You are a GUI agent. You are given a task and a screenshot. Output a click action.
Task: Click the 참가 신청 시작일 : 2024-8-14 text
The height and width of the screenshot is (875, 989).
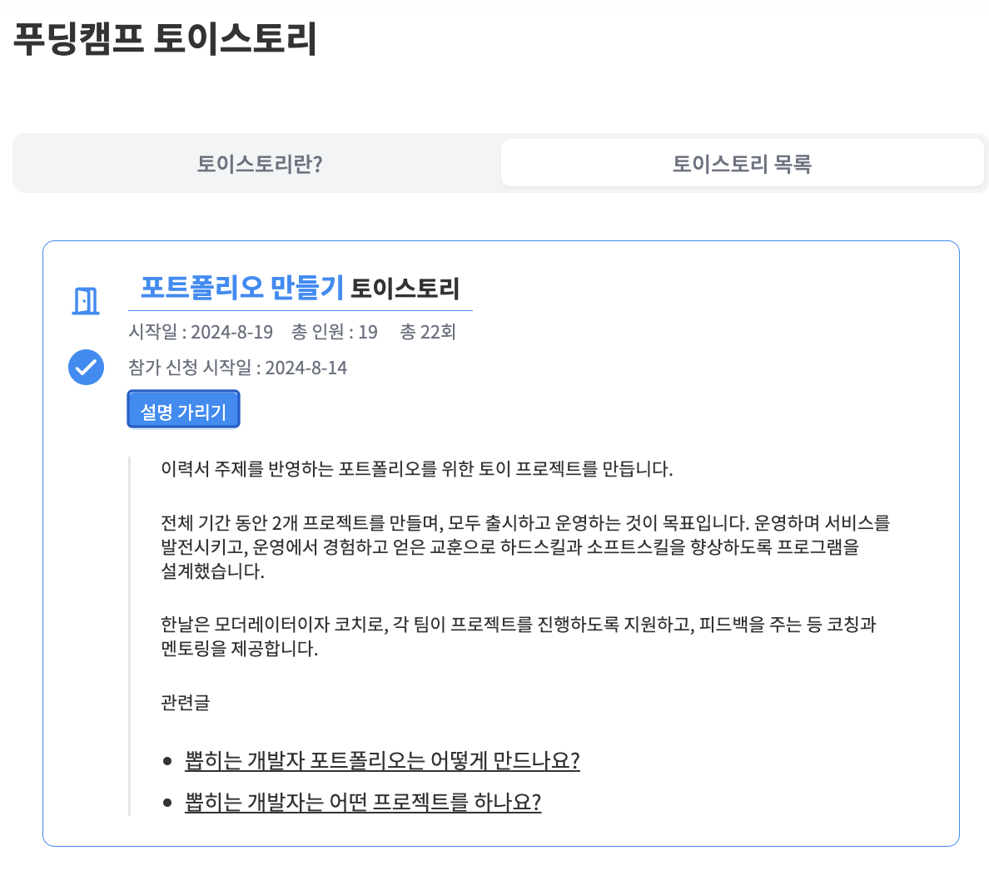pyautogui.click(x=238, y=368)
